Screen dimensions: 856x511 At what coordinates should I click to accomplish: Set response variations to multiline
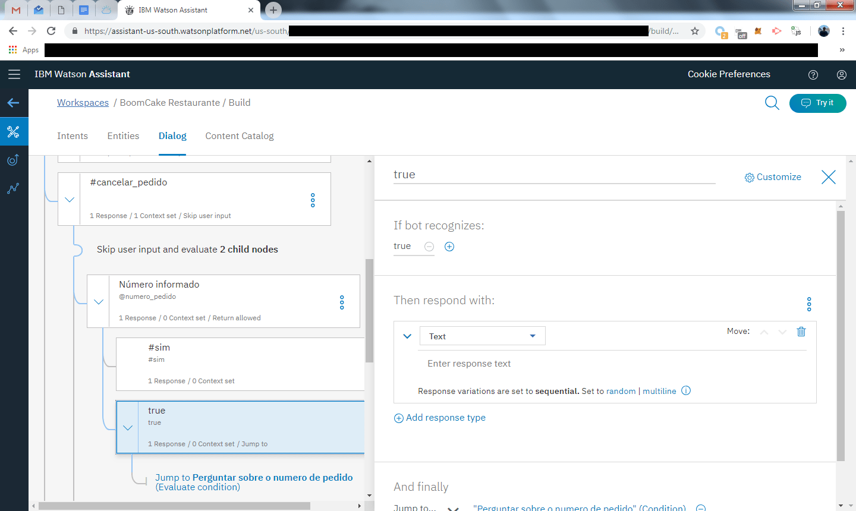pyautogui.click(x=659, y=391)
